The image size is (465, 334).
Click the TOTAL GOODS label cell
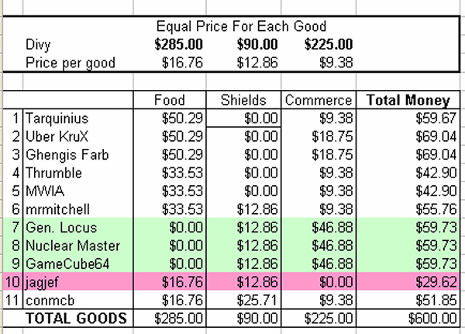click(78, 319)
